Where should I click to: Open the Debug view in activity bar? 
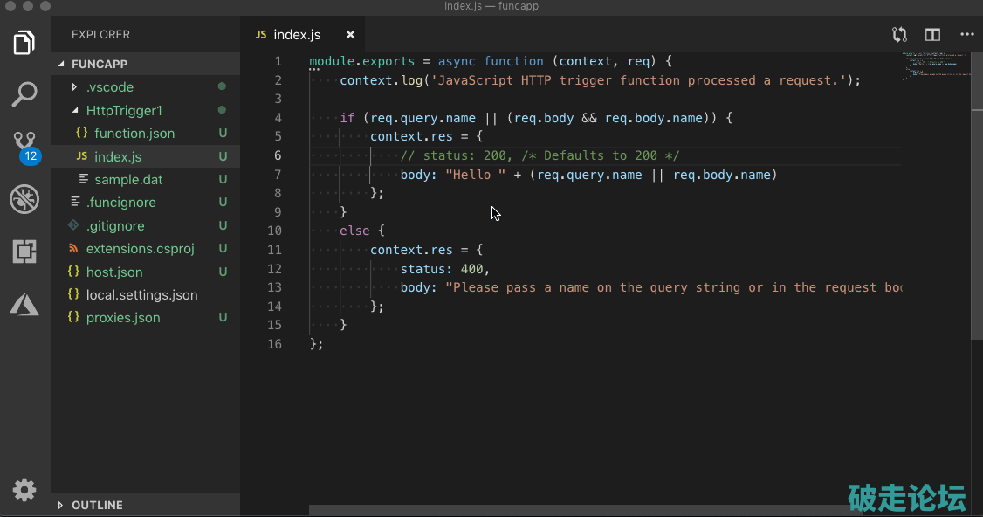click(24, 200)
